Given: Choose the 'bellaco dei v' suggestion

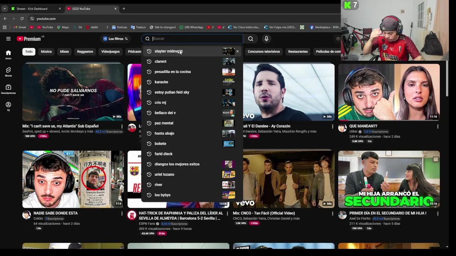Looking at the screenshot, I should 192,113.
